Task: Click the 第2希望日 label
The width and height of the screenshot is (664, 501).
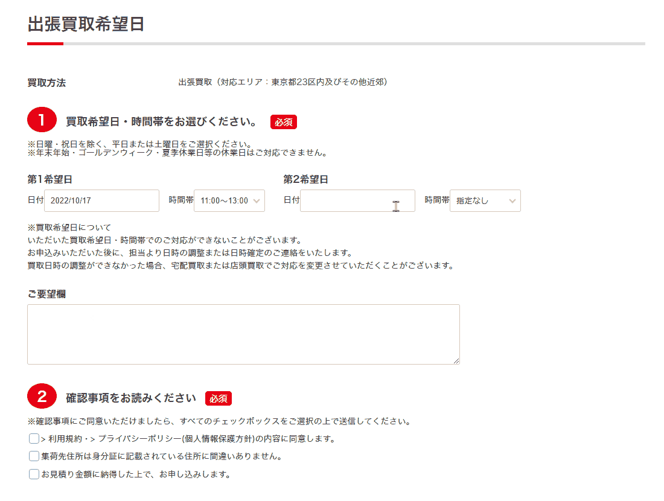Action: 306,179
